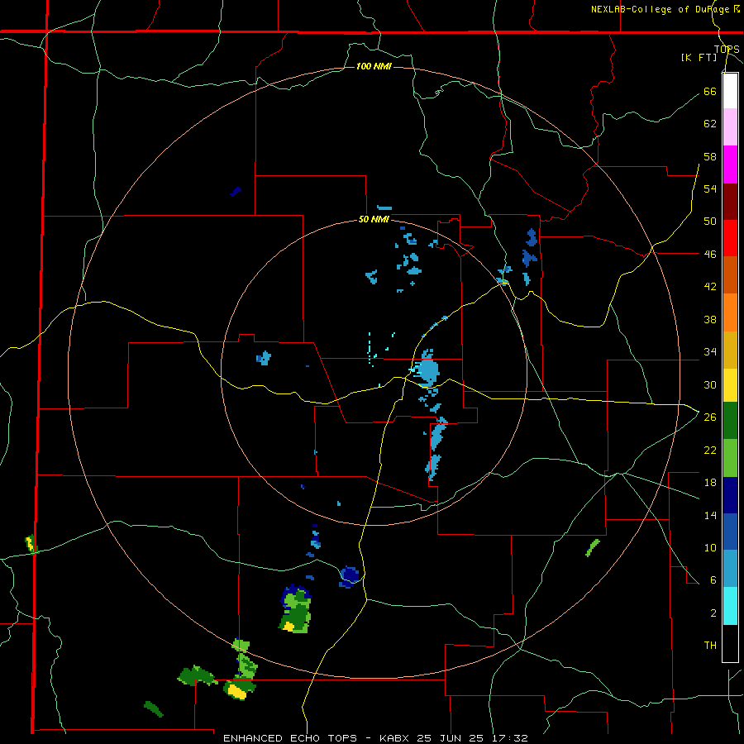
Task: Click the legend value '26'
Action: pos(710,417)
